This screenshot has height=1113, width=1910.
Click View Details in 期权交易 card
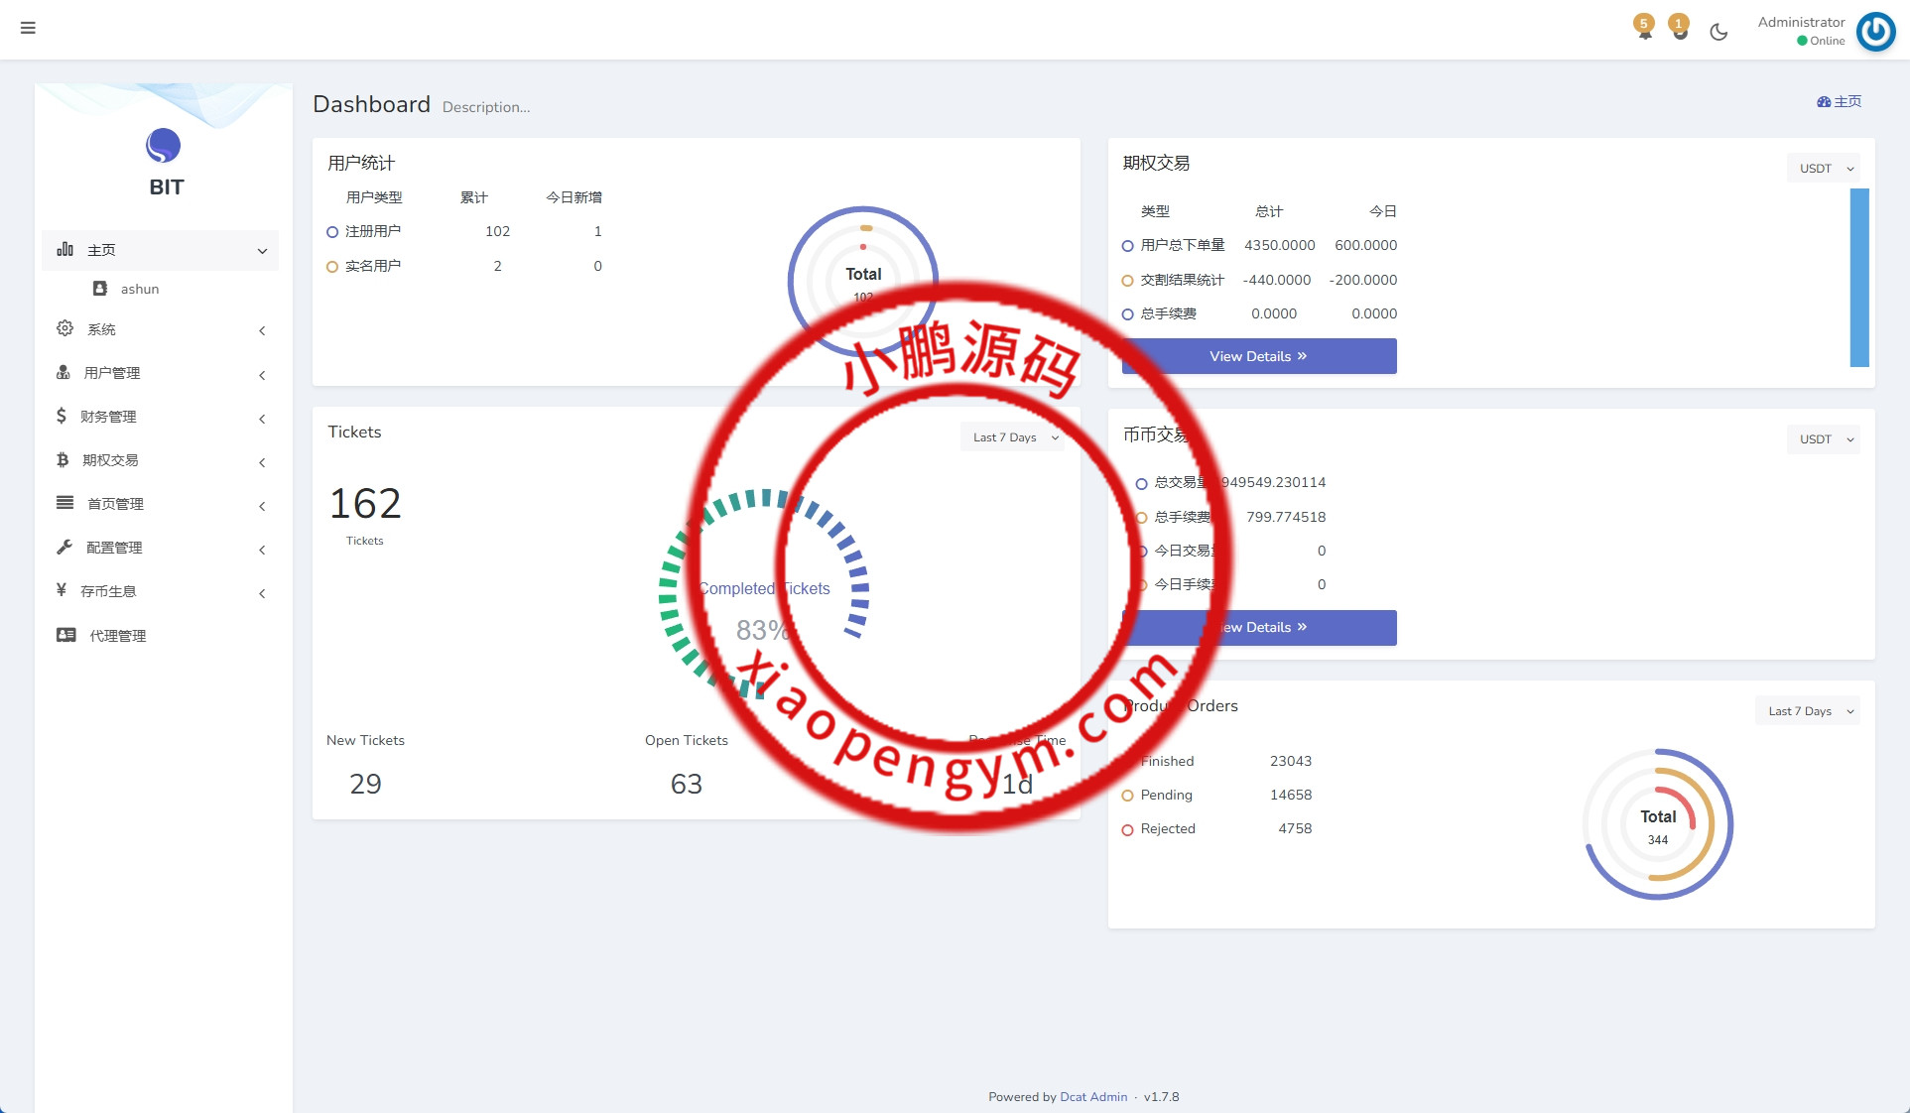[x=1259, y=356]
